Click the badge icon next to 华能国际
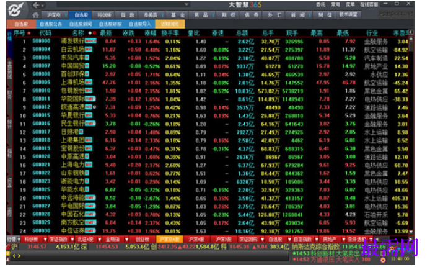This screenshot has width=430, height=267. pos(90,99)
